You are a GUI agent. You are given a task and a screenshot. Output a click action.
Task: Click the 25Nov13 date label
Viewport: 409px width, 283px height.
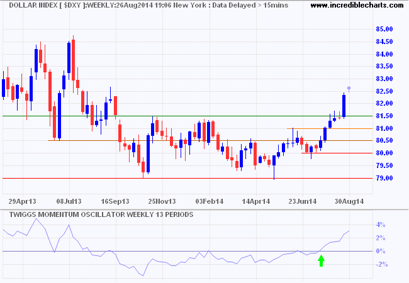pos(162,201)
